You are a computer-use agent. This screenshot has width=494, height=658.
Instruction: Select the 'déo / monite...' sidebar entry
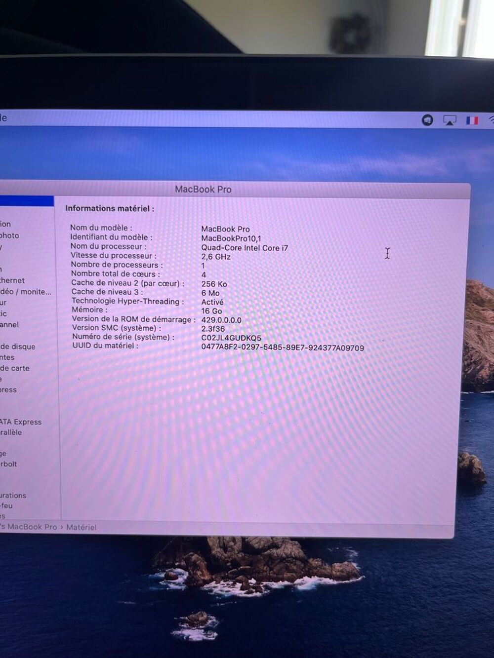click(x=25, y=292)
